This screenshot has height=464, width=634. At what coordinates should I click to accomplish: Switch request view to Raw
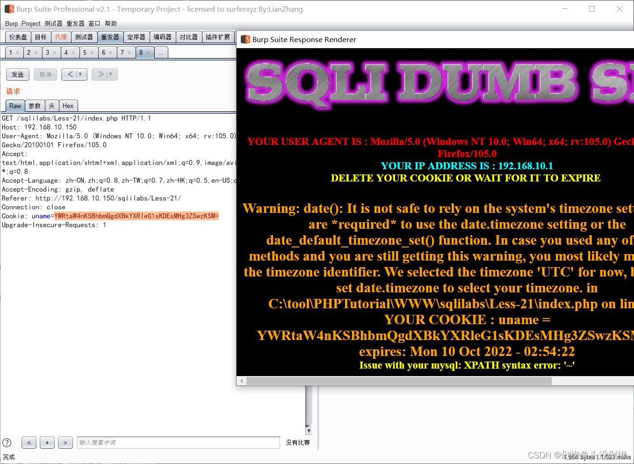[x=15, y=106]
